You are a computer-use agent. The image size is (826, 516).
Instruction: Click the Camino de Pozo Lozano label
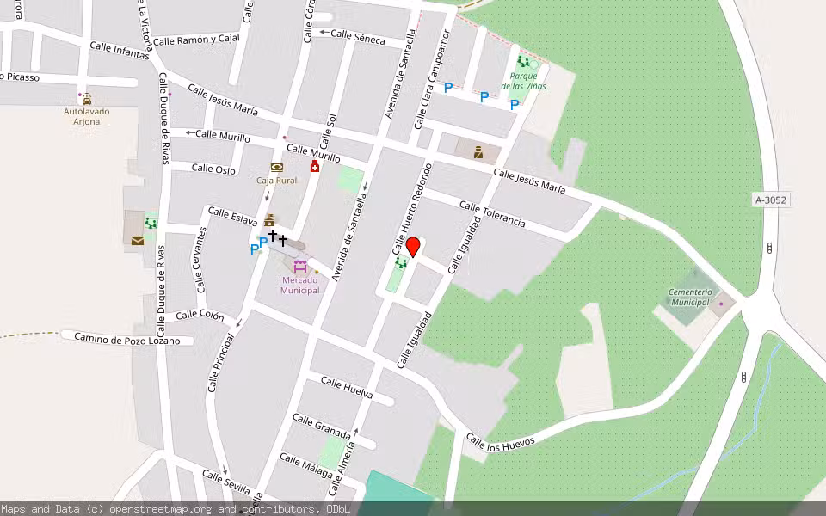pos(127,338)
